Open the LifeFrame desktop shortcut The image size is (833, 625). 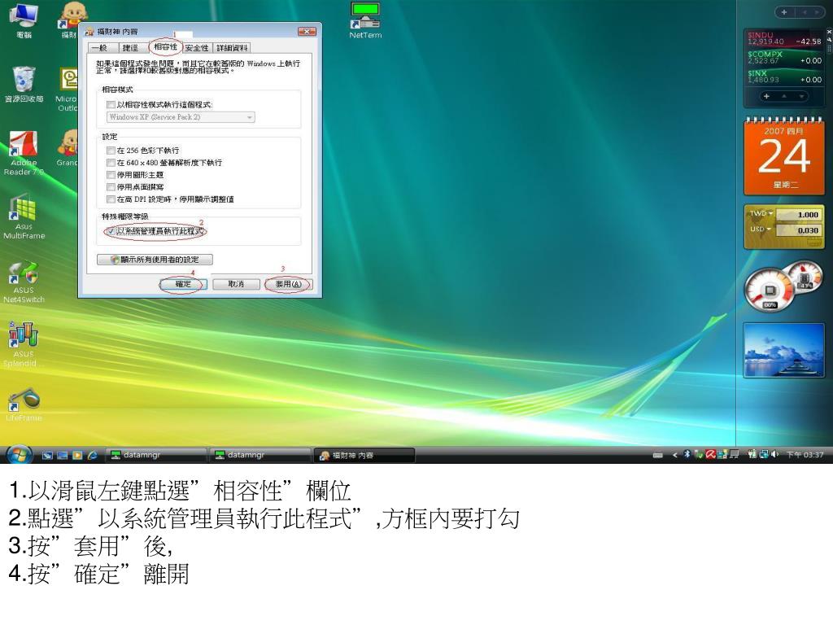coord(24,405)
